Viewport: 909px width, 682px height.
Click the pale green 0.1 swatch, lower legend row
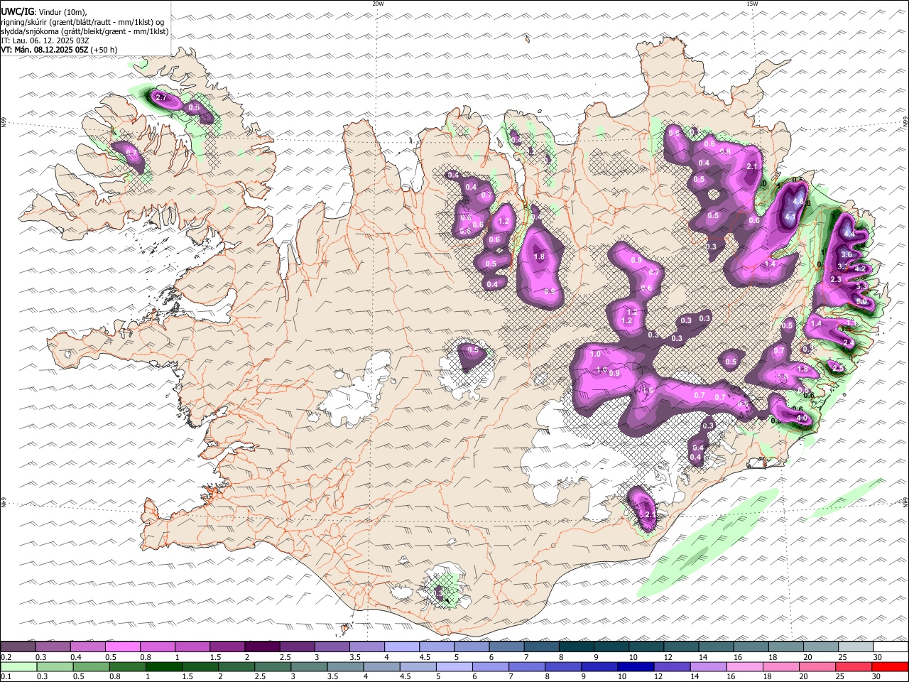(18, 666)
